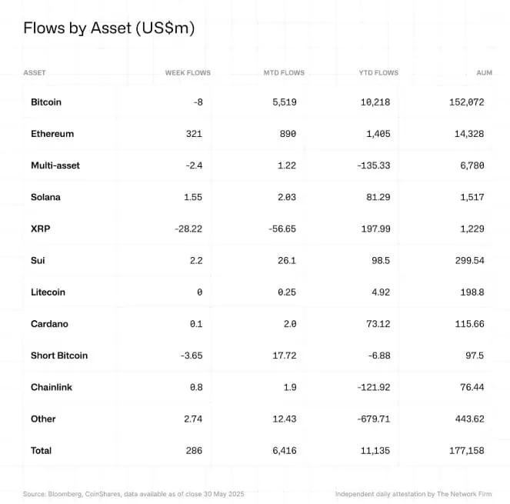
Task: Select the WEEK FLOWS column header
Action: (188, 72)
